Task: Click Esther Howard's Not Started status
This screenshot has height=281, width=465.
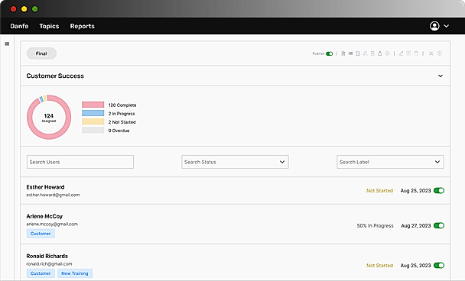Action: point(379,191)
